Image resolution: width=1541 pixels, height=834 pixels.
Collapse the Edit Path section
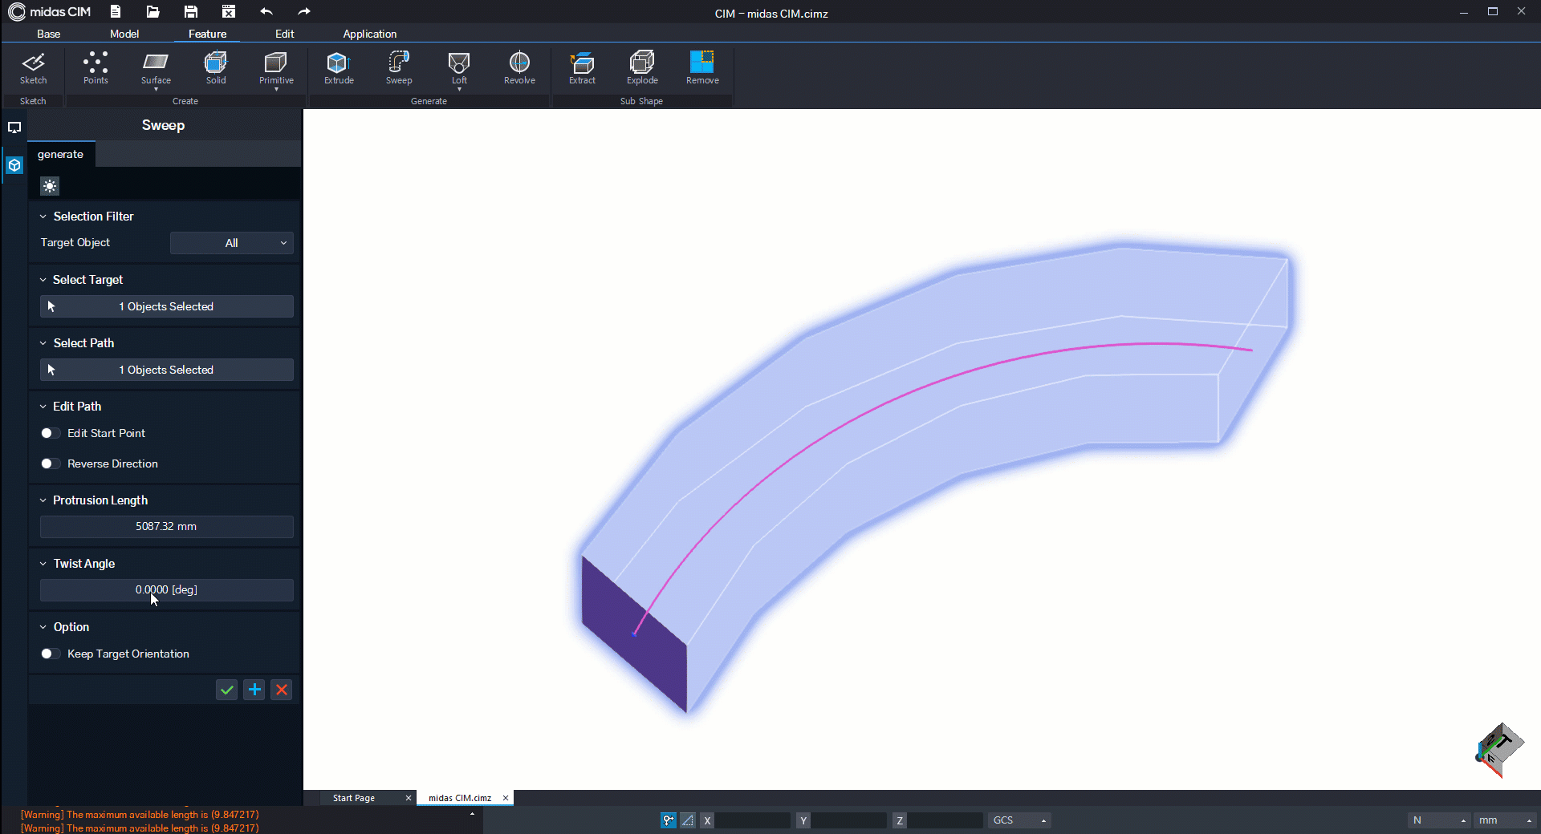[43, 407]
